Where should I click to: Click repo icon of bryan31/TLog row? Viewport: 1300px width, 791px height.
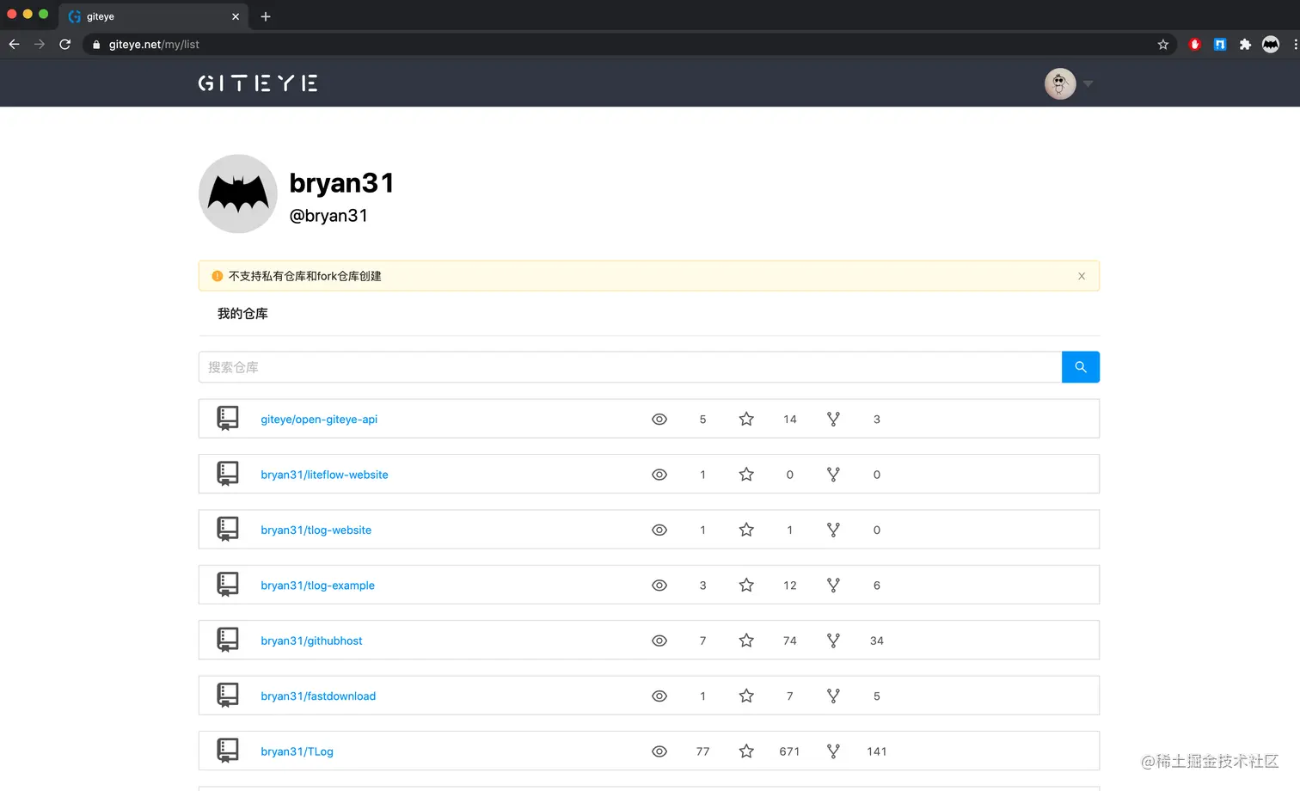(228, 751)
